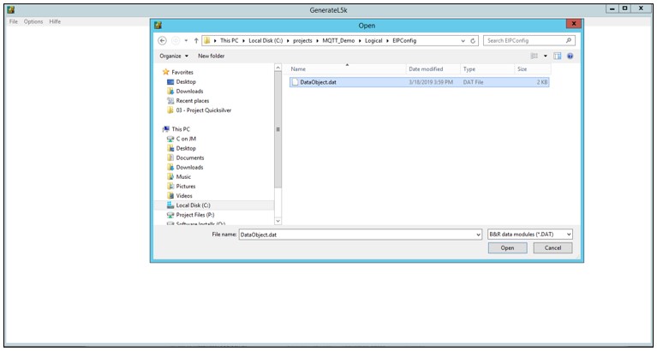Select Local Disk (C:) in navigation pane
Viewport: 657px width, 351px height.
click(x=194, y=205)
